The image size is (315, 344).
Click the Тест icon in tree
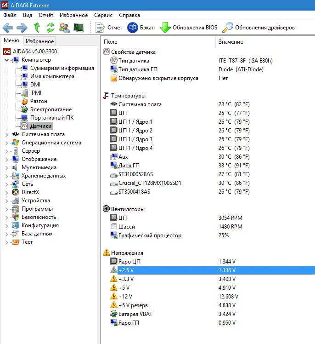16,242
